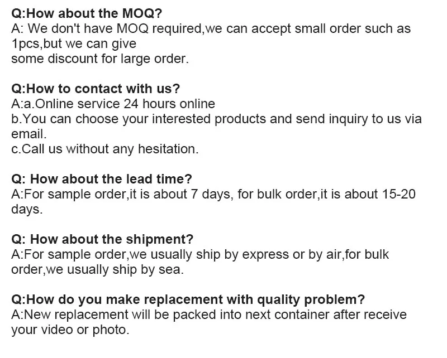Click 'express or by air' in shipment answer
This screenshot has width=447, height=358.
pos(291,254)
